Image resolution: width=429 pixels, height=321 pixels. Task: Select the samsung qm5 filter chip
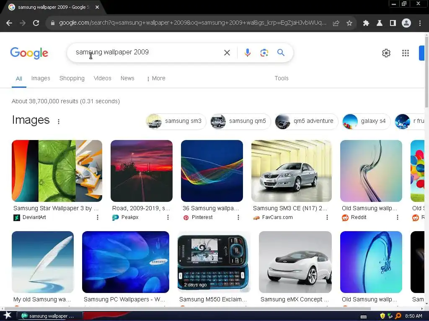pyautogui.click(x=240, y=121)
